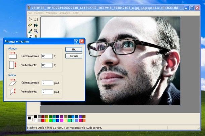Select the Free-Form Select tool

click(30, 19)
